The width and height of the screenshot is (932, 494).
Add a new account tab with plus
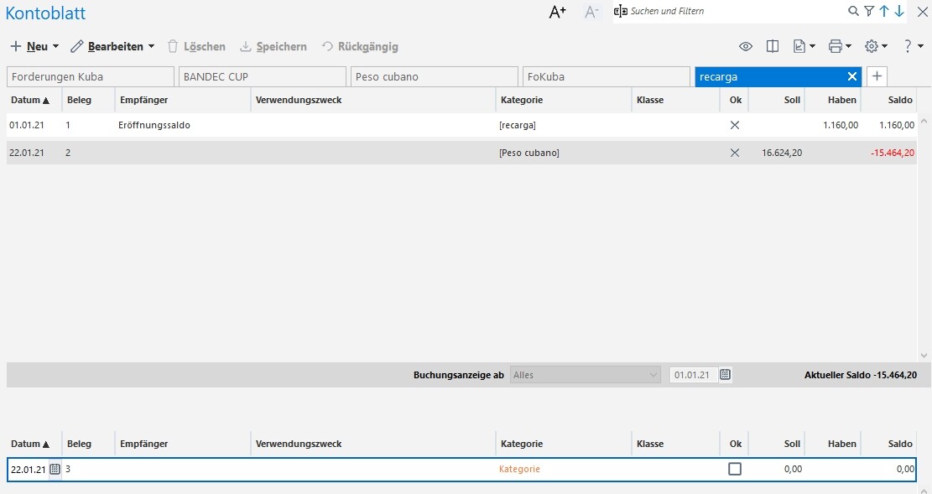click(x=877, y=76)
